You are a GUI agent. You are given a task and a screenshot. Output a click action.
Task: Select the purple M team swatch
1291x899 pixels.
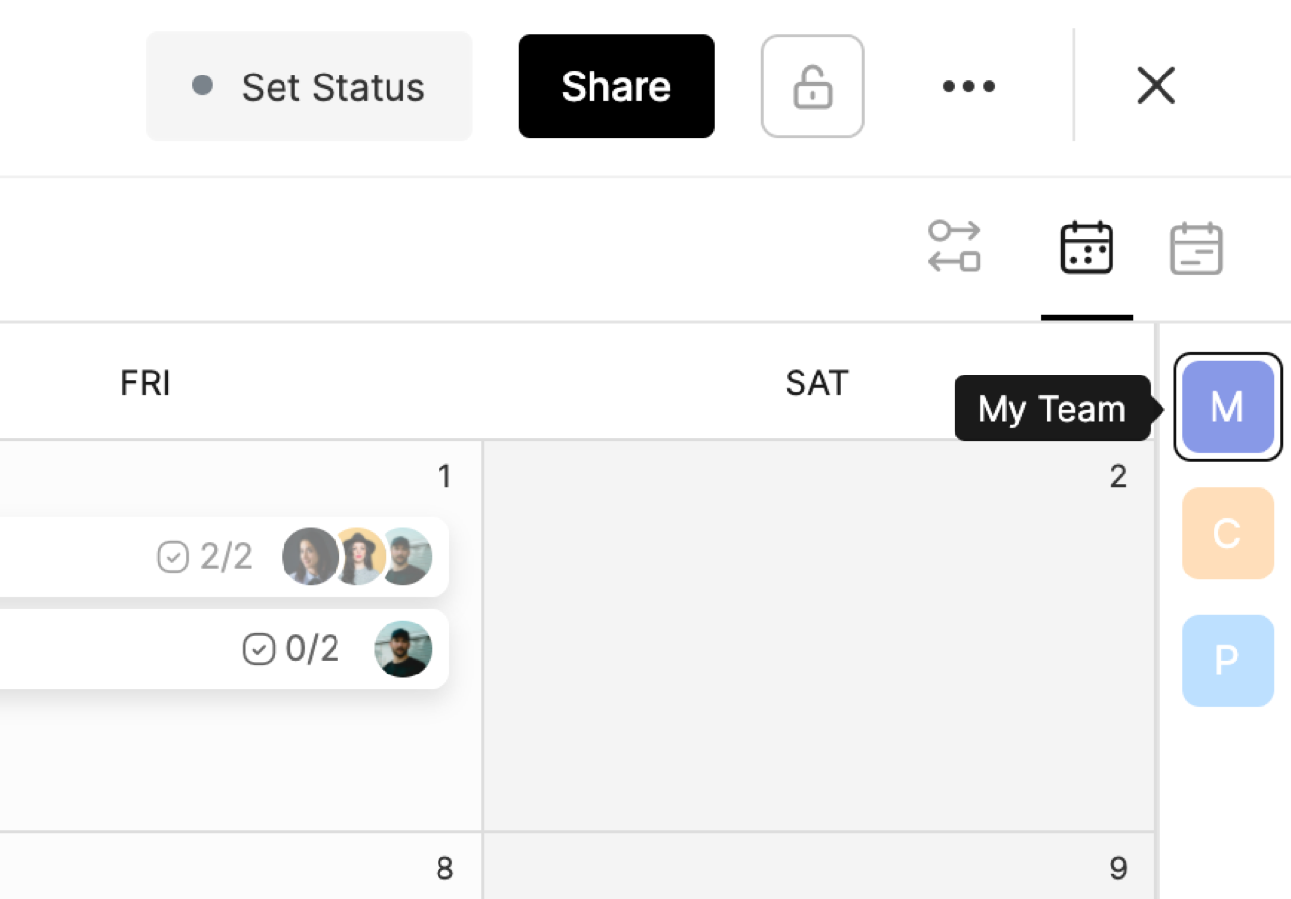[1227, 406]
